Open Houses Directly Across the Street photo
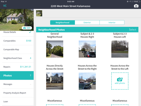The height and width of the screenshot is (106, 141). (55, 81)
